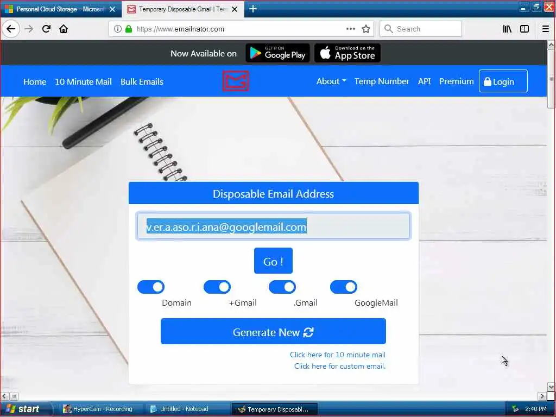Screen dimensions: 556x417
Task: Open the Library icon in the toolbar
Action: click(x=507, y=29)
